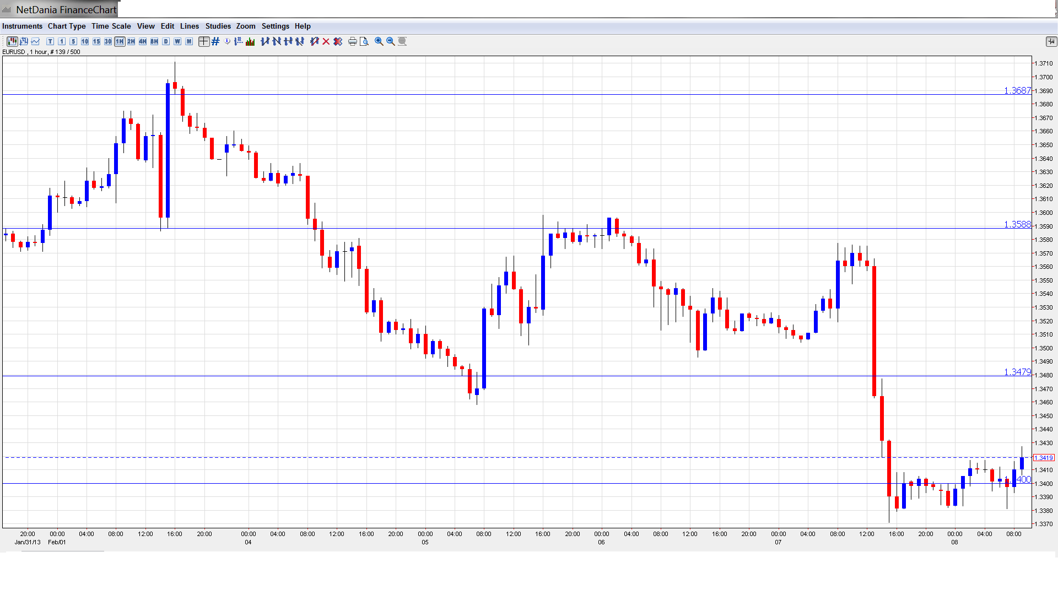Switch to the line chart type icon
1058x595 pixels.
36,41
